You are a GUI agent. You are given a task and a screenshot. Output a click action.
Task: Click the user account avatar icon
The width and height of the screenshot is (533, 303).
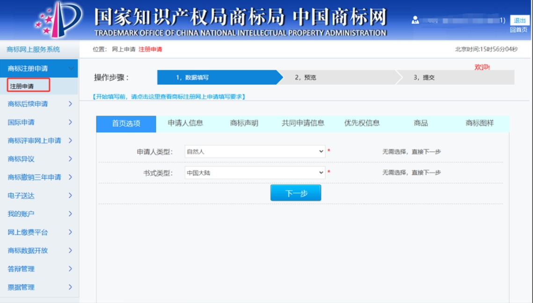(x=415, y=20)
